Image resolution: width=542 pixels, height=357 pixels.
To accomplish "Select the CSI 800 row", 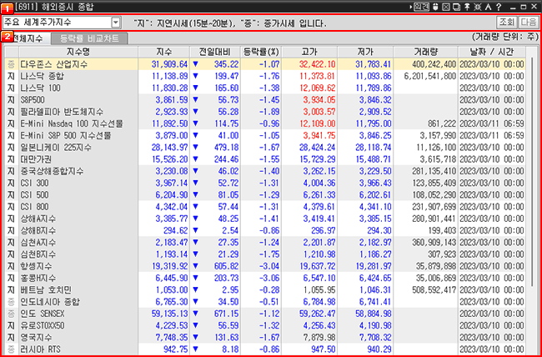I will click(x=265, y=207).
